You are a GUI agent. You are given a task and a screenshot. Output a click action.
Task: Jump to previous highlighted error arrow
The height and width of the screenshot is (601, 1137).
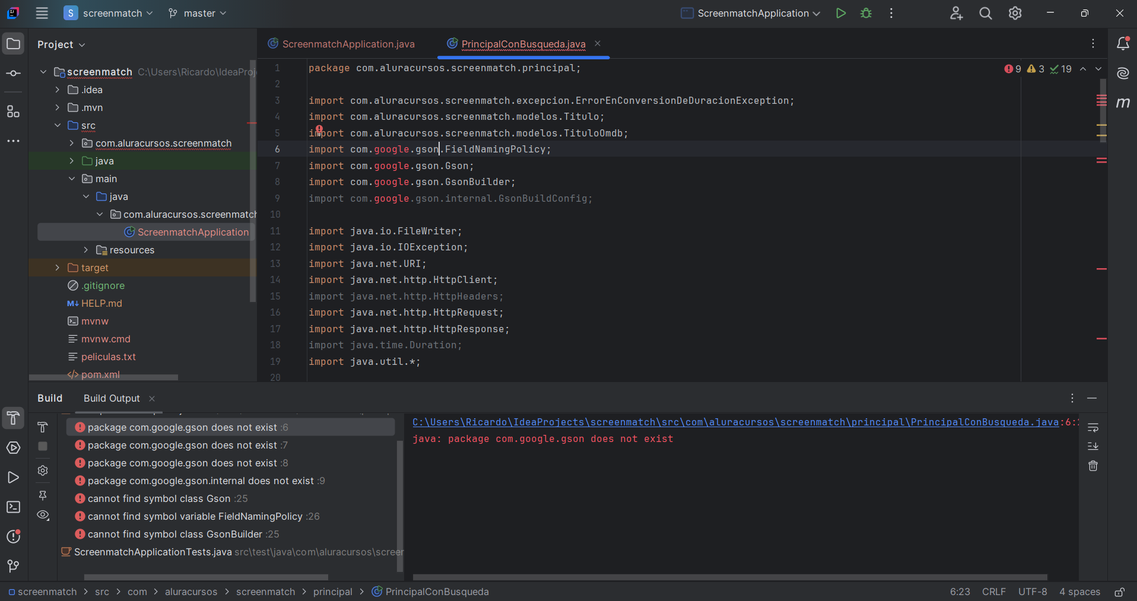(1083, 69)
